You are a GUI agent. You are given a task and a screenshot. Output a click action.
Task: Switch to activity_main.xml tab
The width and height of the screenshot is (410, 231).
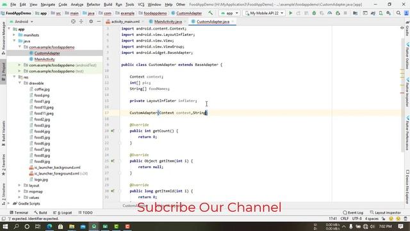coord(126,21)
